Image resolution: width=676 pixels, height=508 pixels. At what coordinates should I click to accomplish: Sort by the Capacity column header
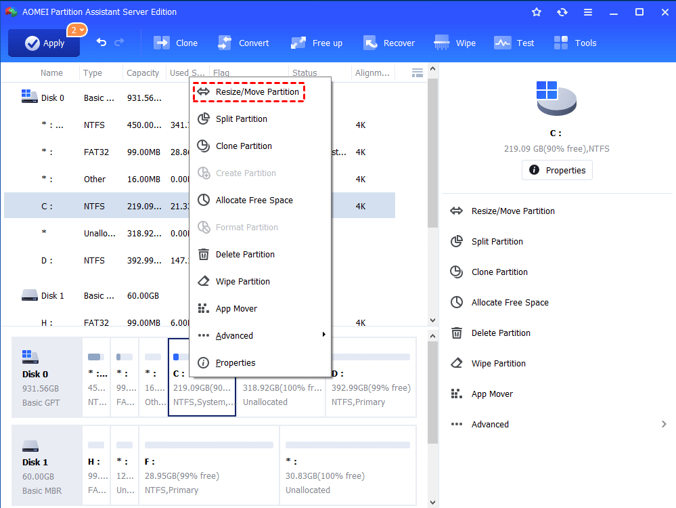click(x=143, y=73)
